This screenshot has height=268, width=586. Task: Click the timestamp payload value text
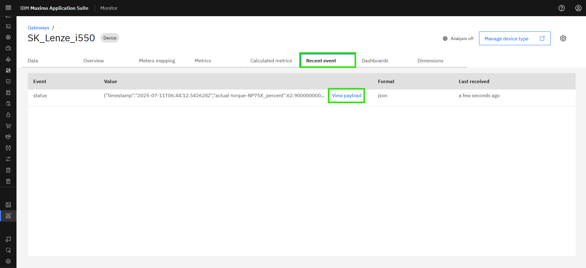pyautogui.click(x=214, y=95)
